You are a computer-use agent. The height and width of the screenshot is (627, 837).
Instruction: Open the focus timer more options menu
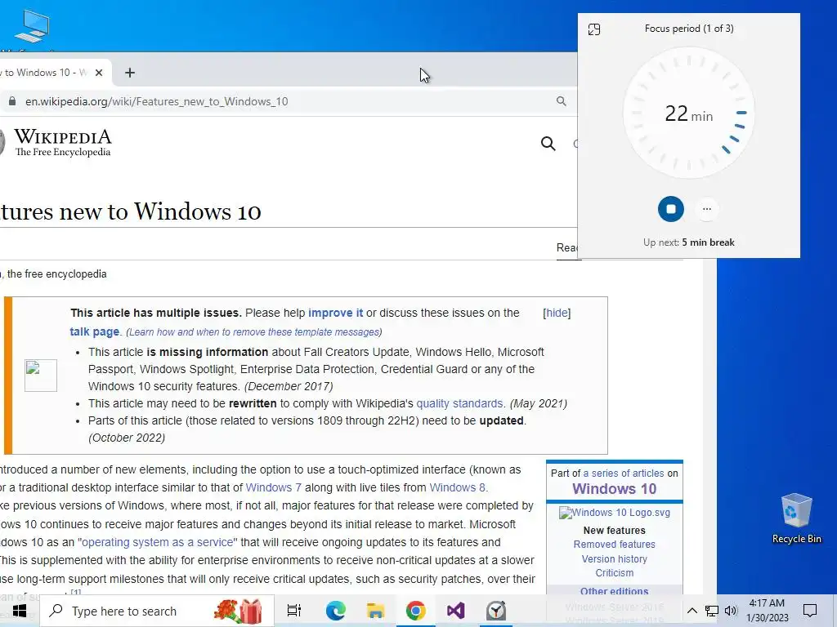tap(707, 209)
